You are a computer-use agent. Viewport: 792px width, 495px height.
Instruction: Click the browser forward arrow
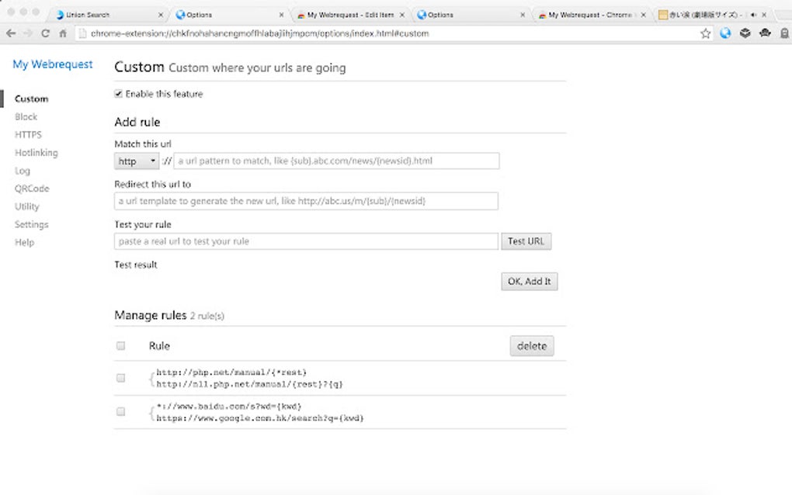pos(29,33)
